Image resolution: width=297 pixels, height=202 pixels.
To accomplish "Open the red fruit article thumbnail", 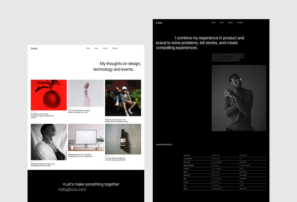I will coord(49,95).
